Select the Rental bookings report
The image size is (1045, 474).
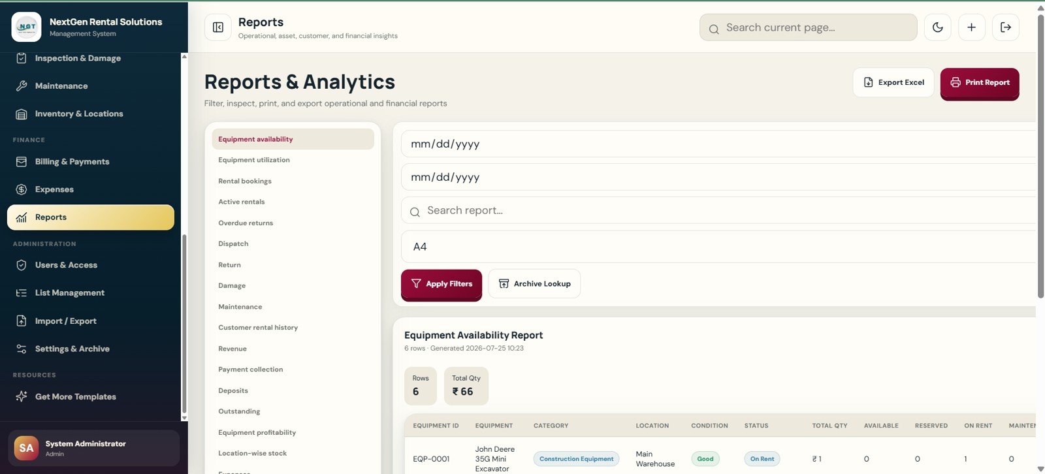click(x=293, y=181)
